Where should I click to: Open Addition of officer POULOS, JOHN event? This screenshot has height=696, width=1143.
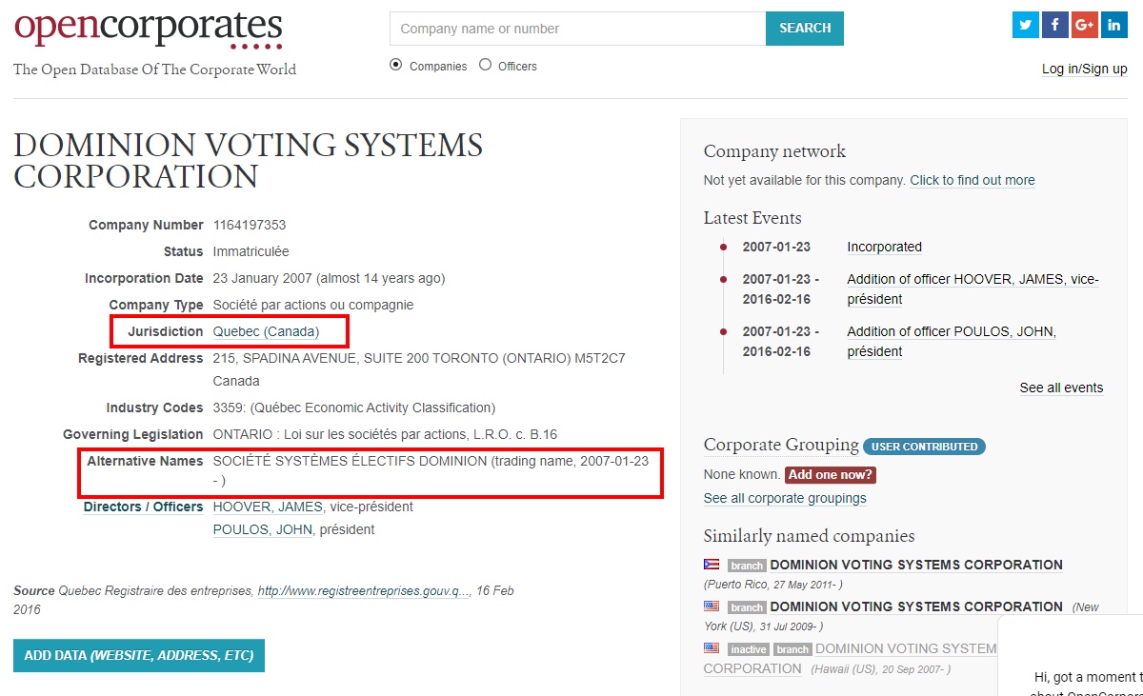coord(952,342)
